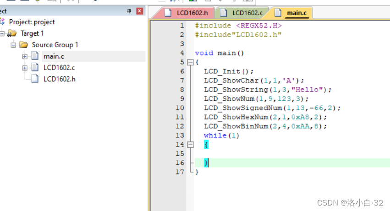The width and height of the screenshot is (390, 211).
Task: Click the Target 1 folder icon
Action: point(12,33)
